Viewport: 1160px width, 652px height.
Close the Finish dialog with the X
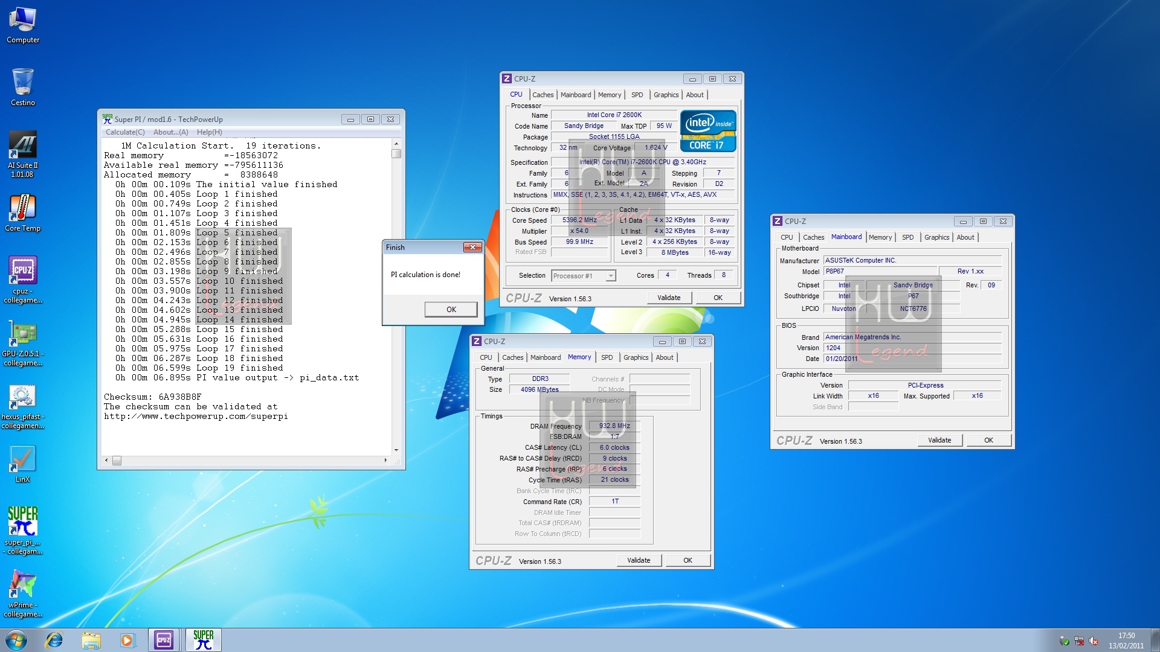472,247
